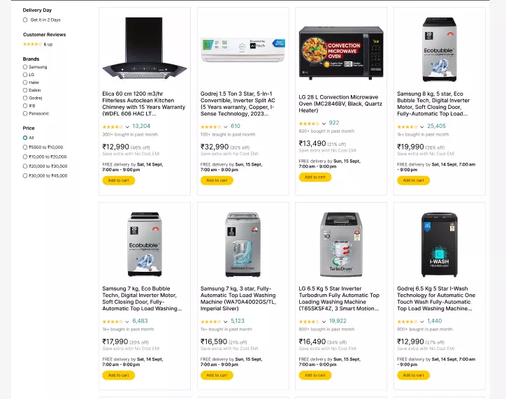Click the 4 stars & up rating filter

point(33,44)
